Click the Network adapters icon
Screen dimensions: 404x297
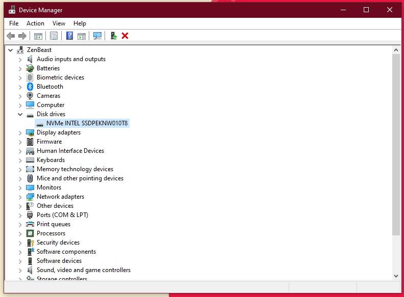point(30,197)
